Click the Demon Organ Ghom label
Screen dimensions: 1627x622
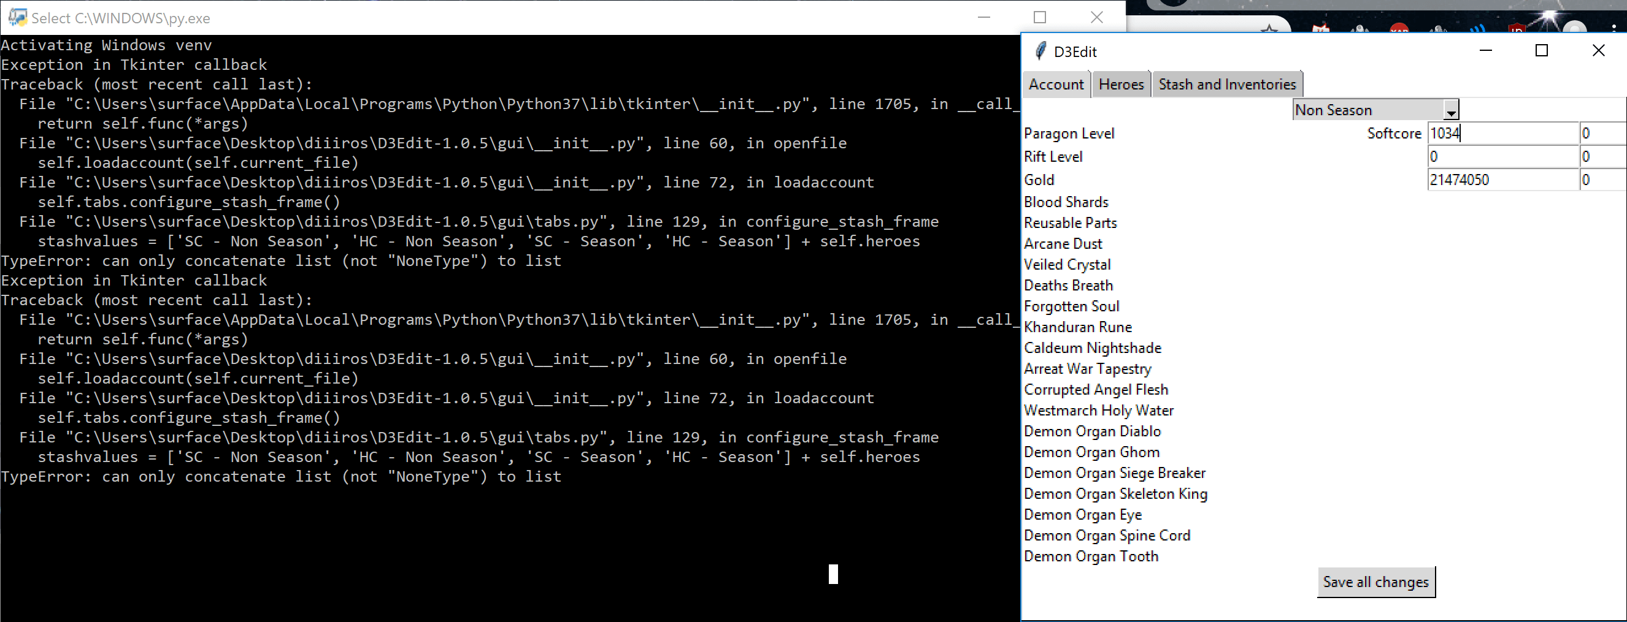point(1091,452)
